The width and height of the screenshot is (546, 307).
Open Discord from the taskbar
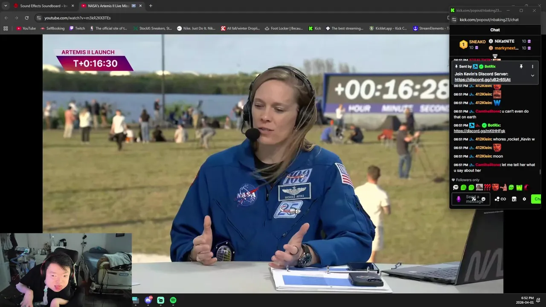coord(148,300)
